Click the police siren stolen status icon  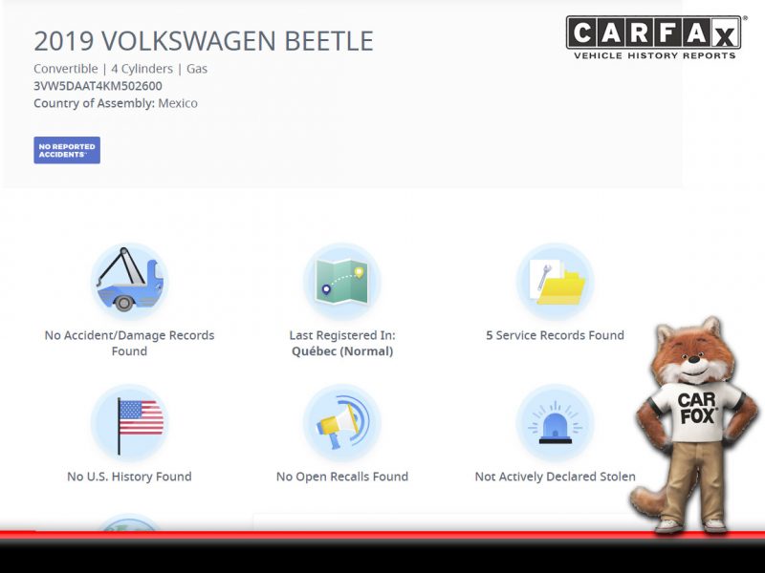555,422
